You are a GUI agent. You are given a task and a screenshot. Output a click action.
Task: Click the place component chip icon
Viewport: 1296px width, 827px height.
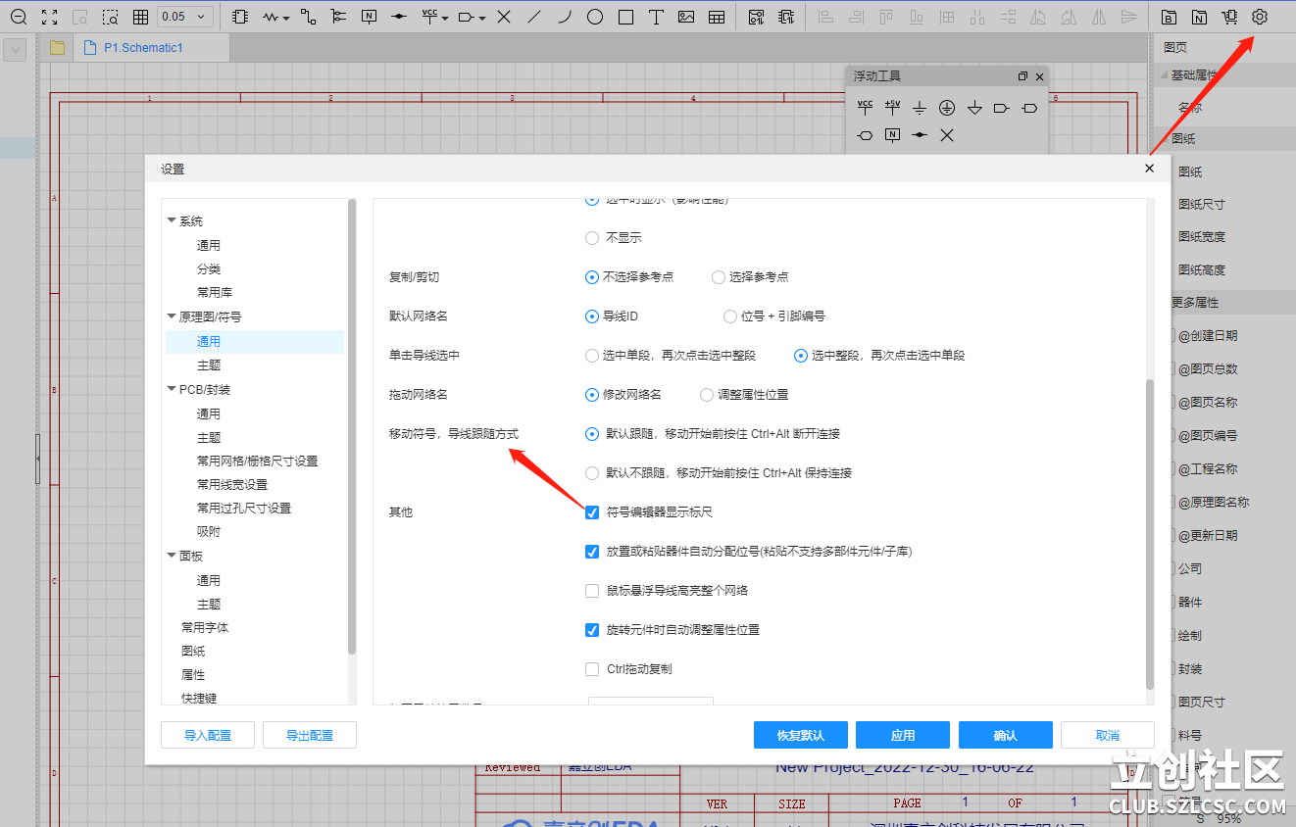point(241,17)
